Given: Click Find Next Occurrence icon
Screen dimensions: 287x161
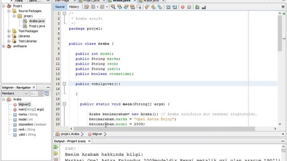Looking at the screenshot, I should pos(126,7).
